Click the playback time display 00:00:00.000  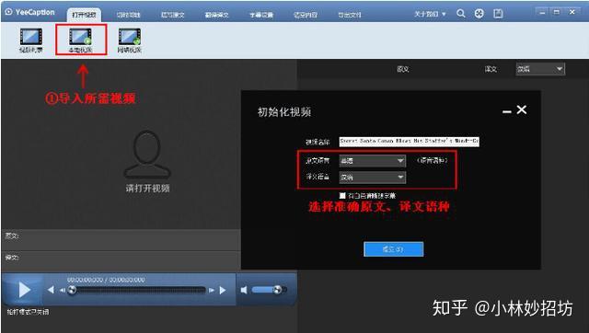click(x=106, y=280)
